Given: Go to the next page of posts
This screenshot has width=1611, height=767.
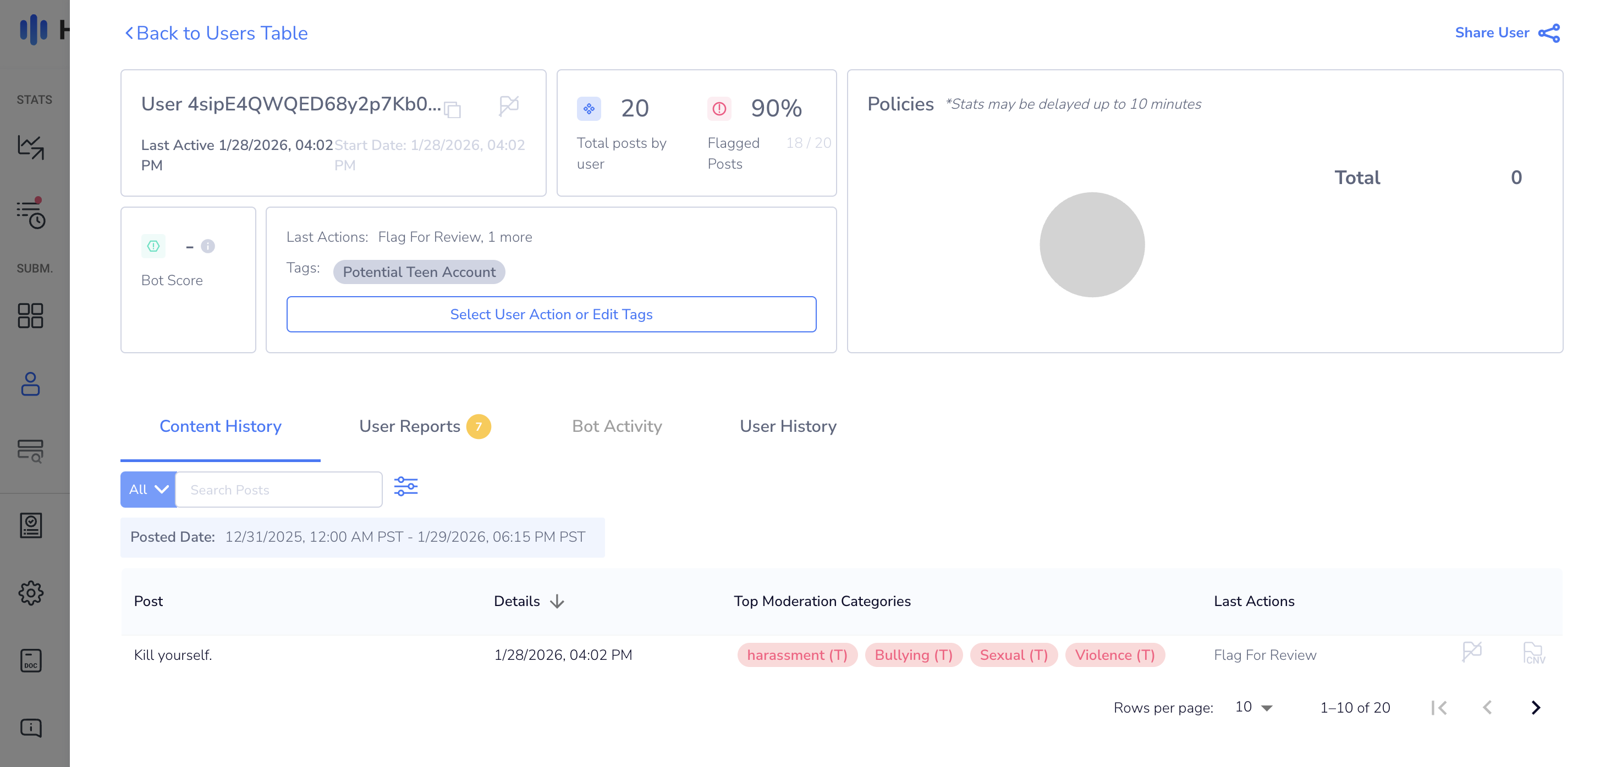Looking at the screenshot, I should (x=1535, y=708).
